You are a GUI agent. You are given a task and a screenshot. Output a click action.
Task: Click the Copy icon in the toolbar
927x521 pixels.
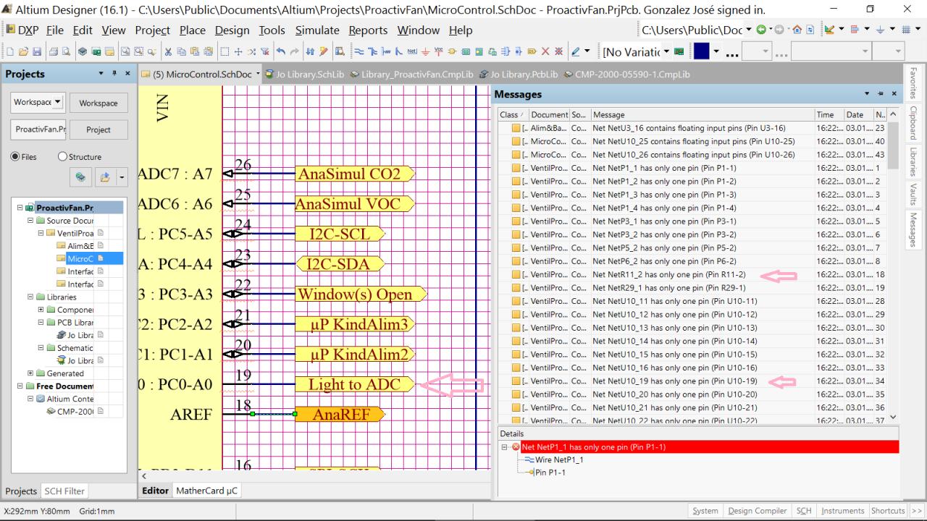point(182,52)
